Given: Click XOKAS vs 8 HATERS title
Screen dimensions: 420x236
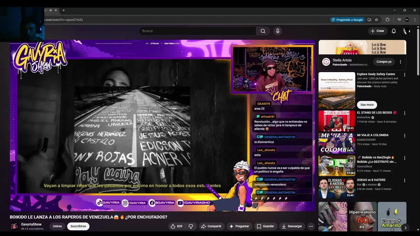Looking at the screenshot, I should click(371, 180).
